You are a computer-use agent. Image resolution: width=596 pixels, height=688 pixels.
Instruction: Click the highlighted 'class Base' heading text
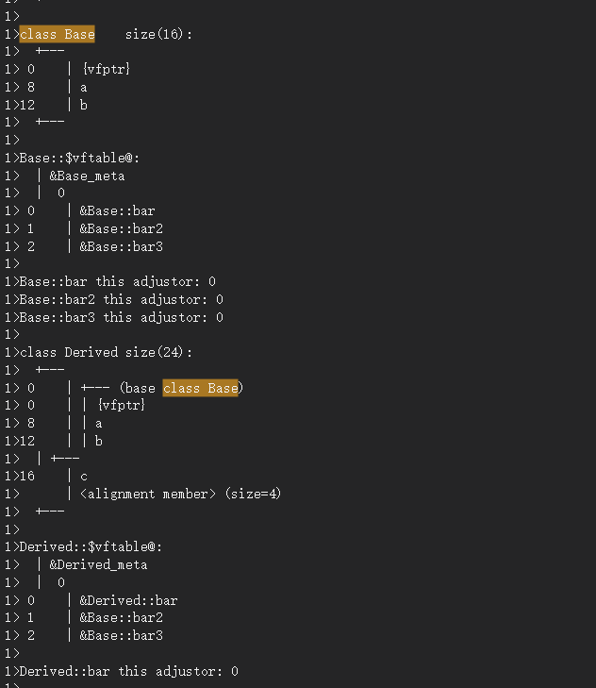[57, 34]
